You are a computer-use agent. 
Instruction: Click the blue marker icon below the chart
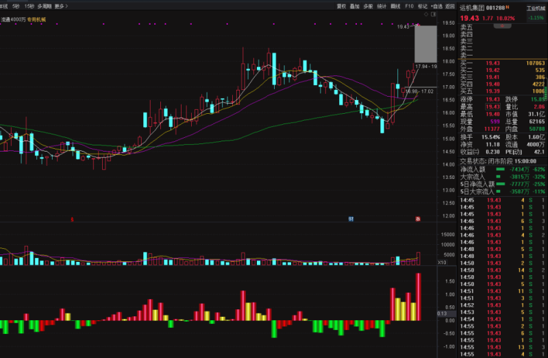tap(351, 219)
